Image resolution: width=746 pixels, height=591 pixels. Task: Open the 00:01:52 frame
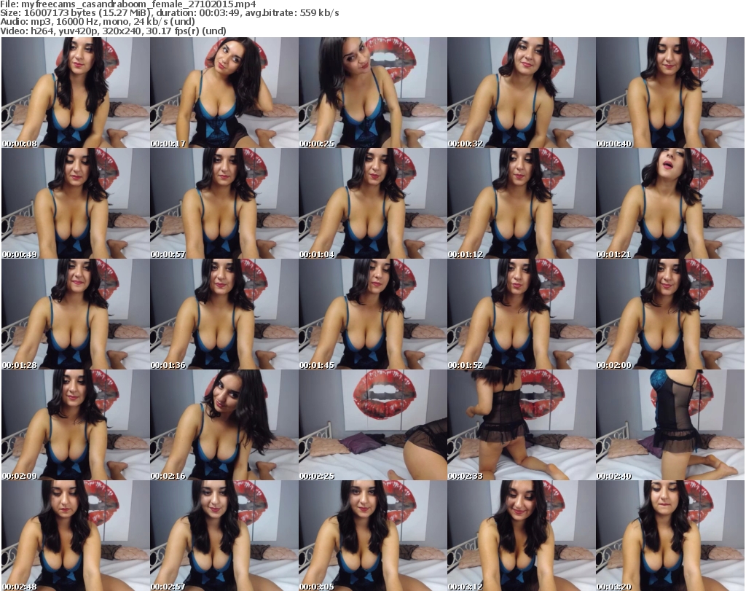tap(521, 314)
